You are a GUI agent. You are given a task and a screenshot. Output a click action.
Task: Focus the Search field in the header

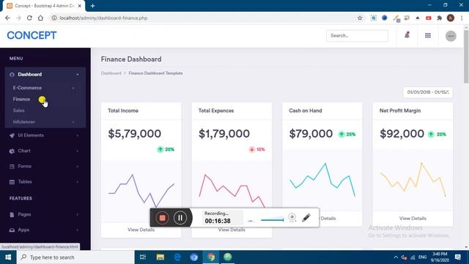(x=357, y=36)
